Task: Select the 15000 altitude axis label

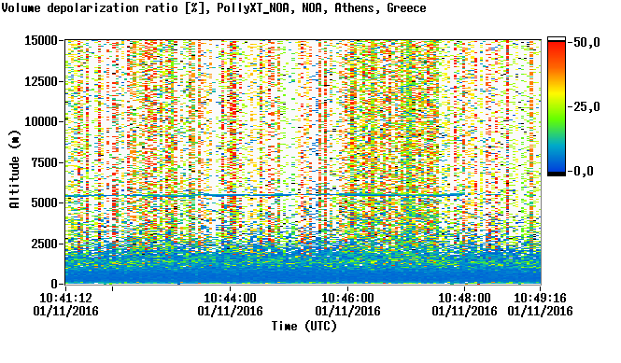Action: pos(41,40)
